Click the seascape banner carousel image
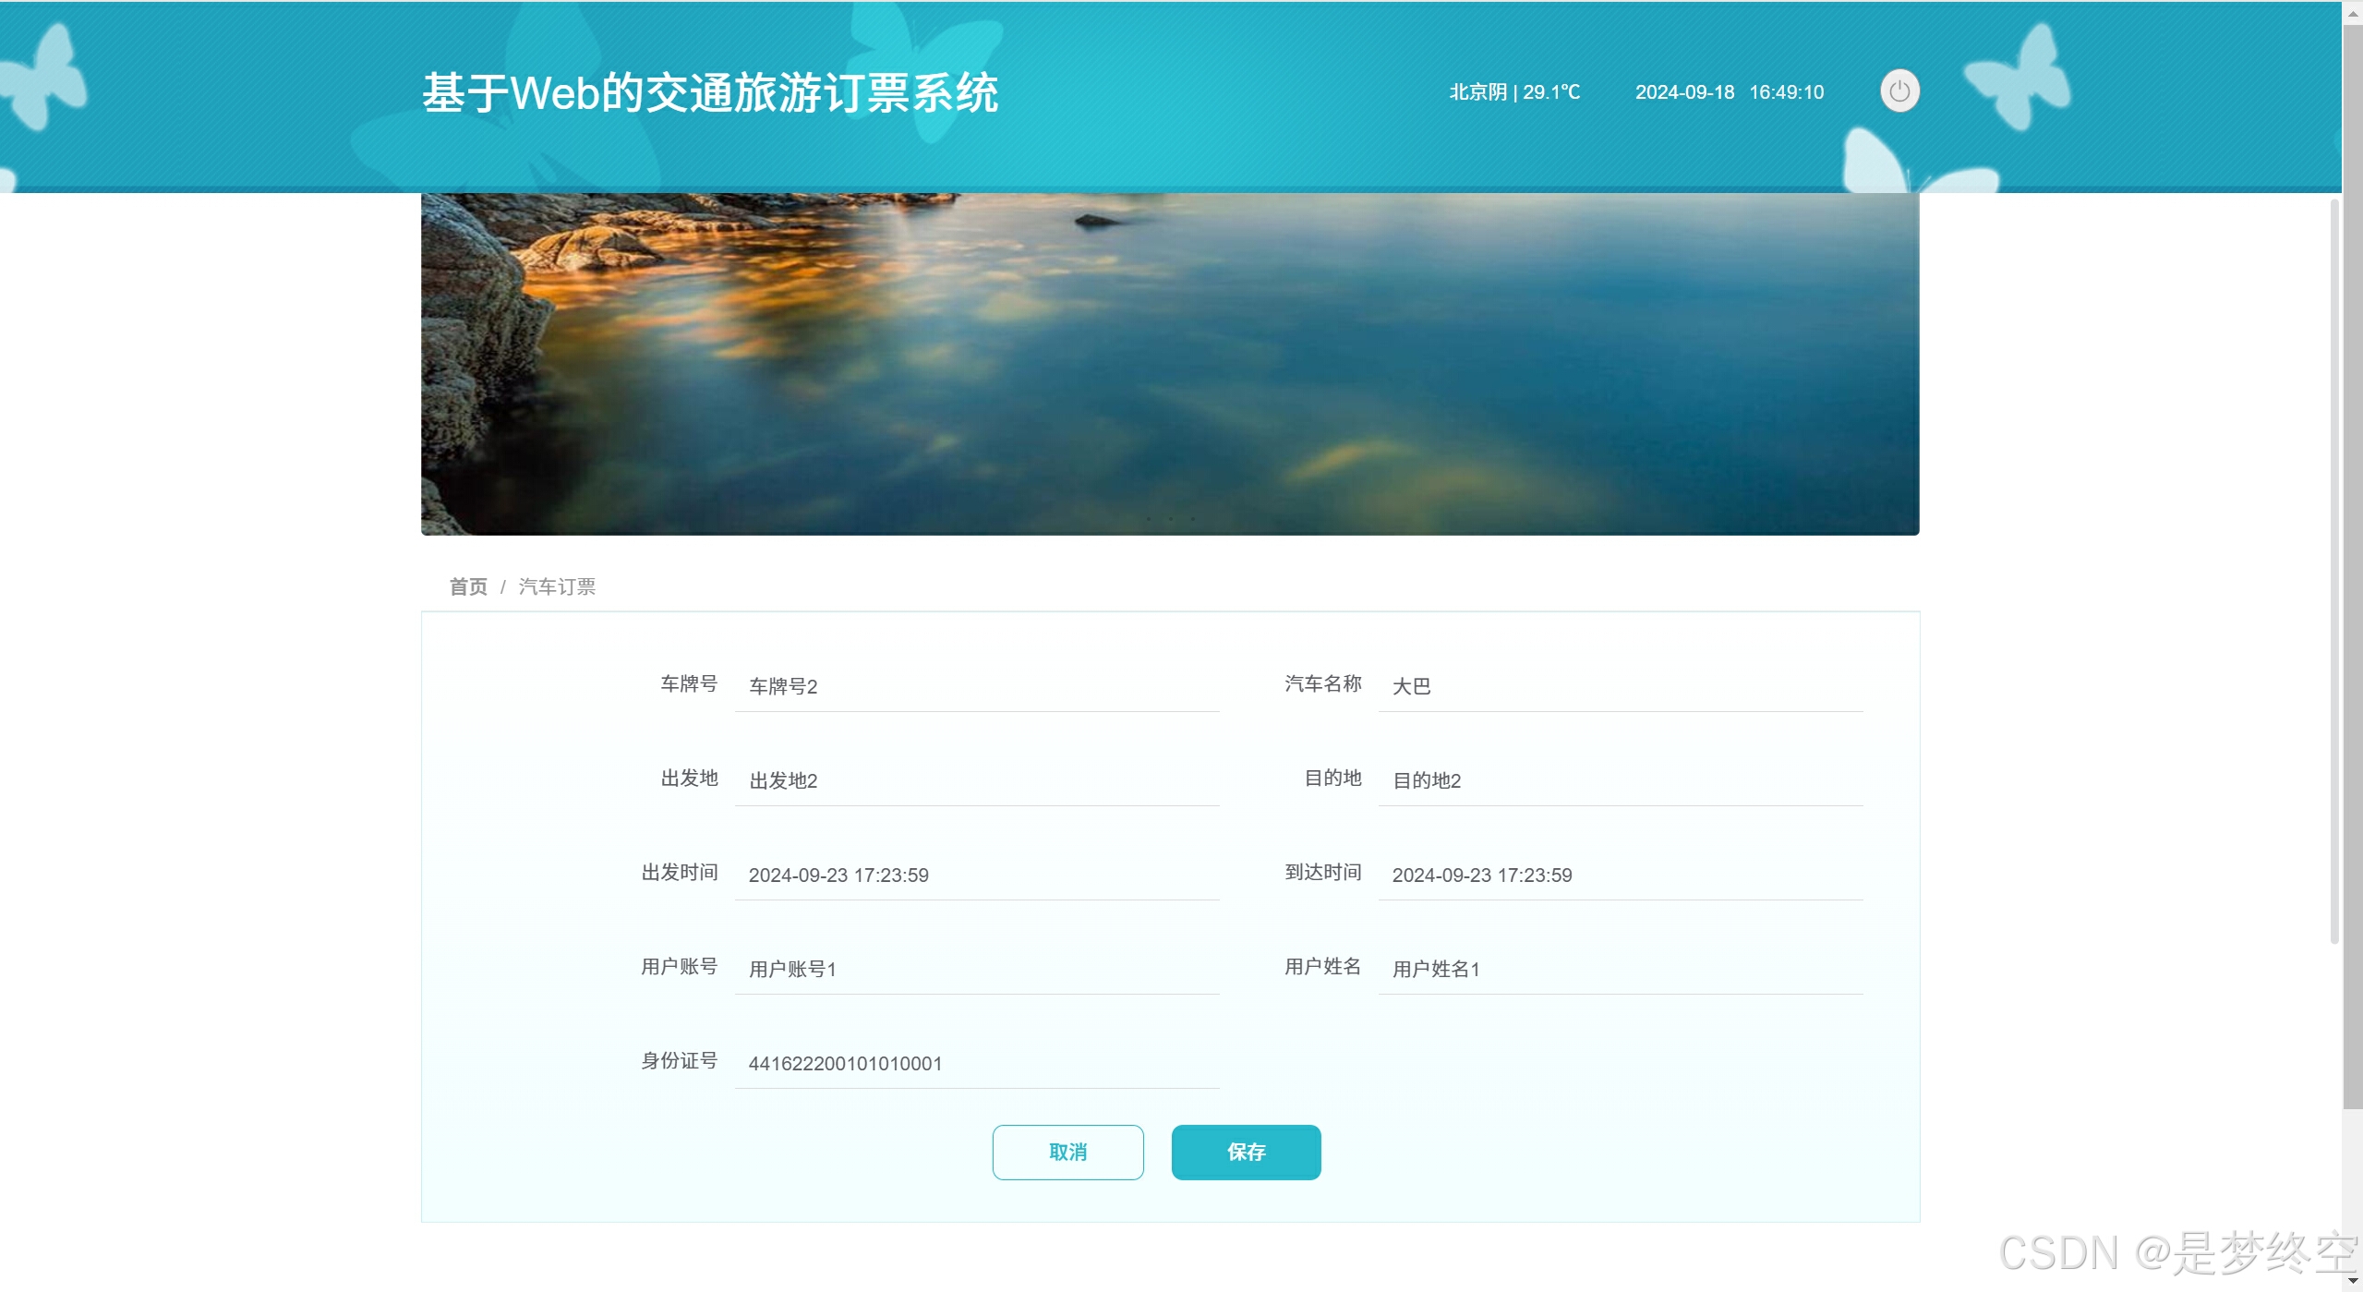The height and width of the screenshot is (1292, 2363). [x=1170, y=364]
